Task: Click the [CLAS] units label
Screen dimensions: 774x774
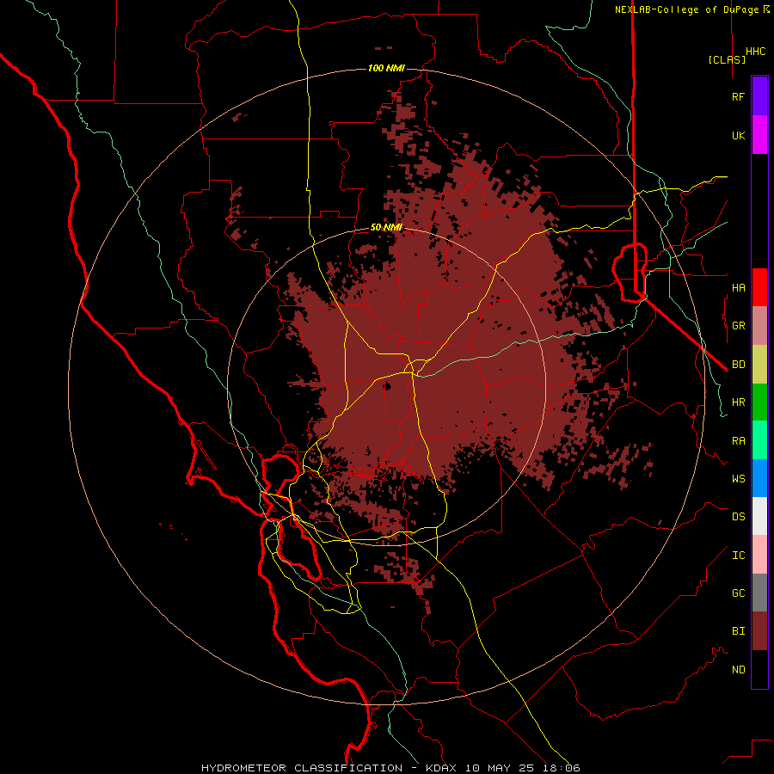Action: click(x=727, y=59)
